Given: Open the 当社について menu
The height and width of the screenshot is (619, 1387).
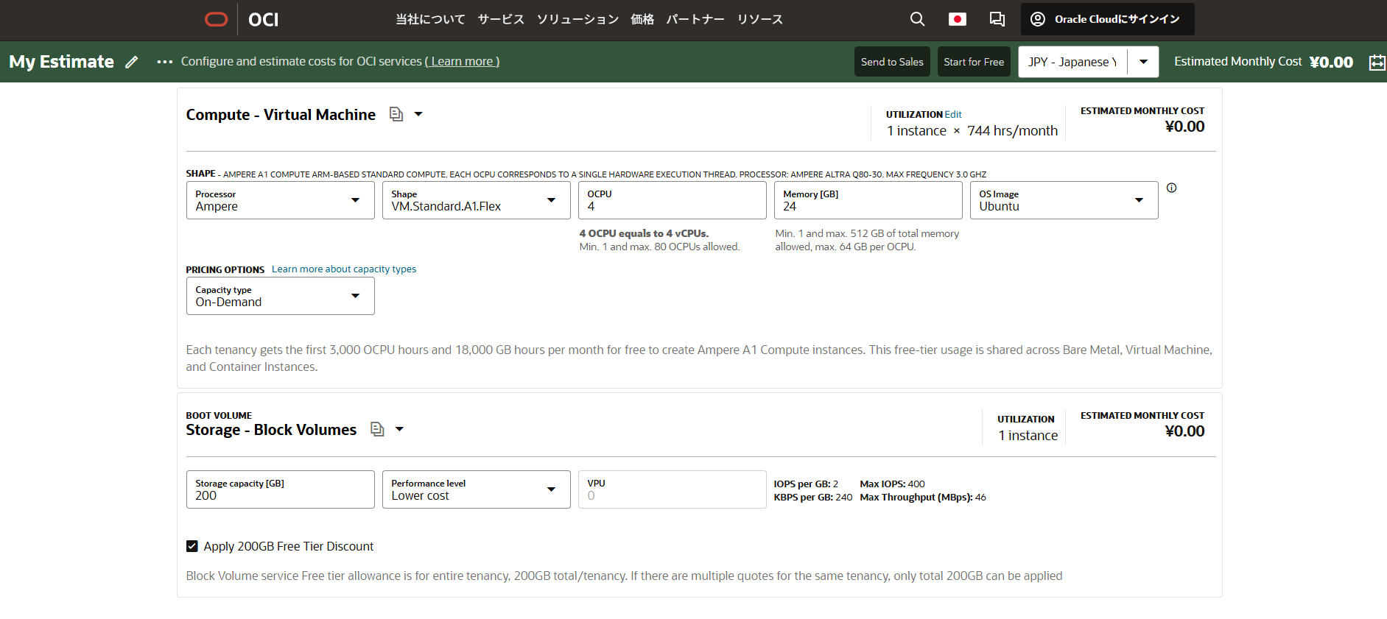Looking at the screenshot, I should [430, 19].
